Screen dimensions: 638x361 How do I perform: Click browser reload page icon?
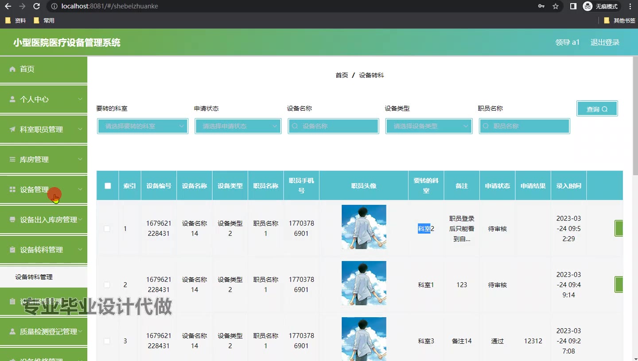tap(37, 6)
